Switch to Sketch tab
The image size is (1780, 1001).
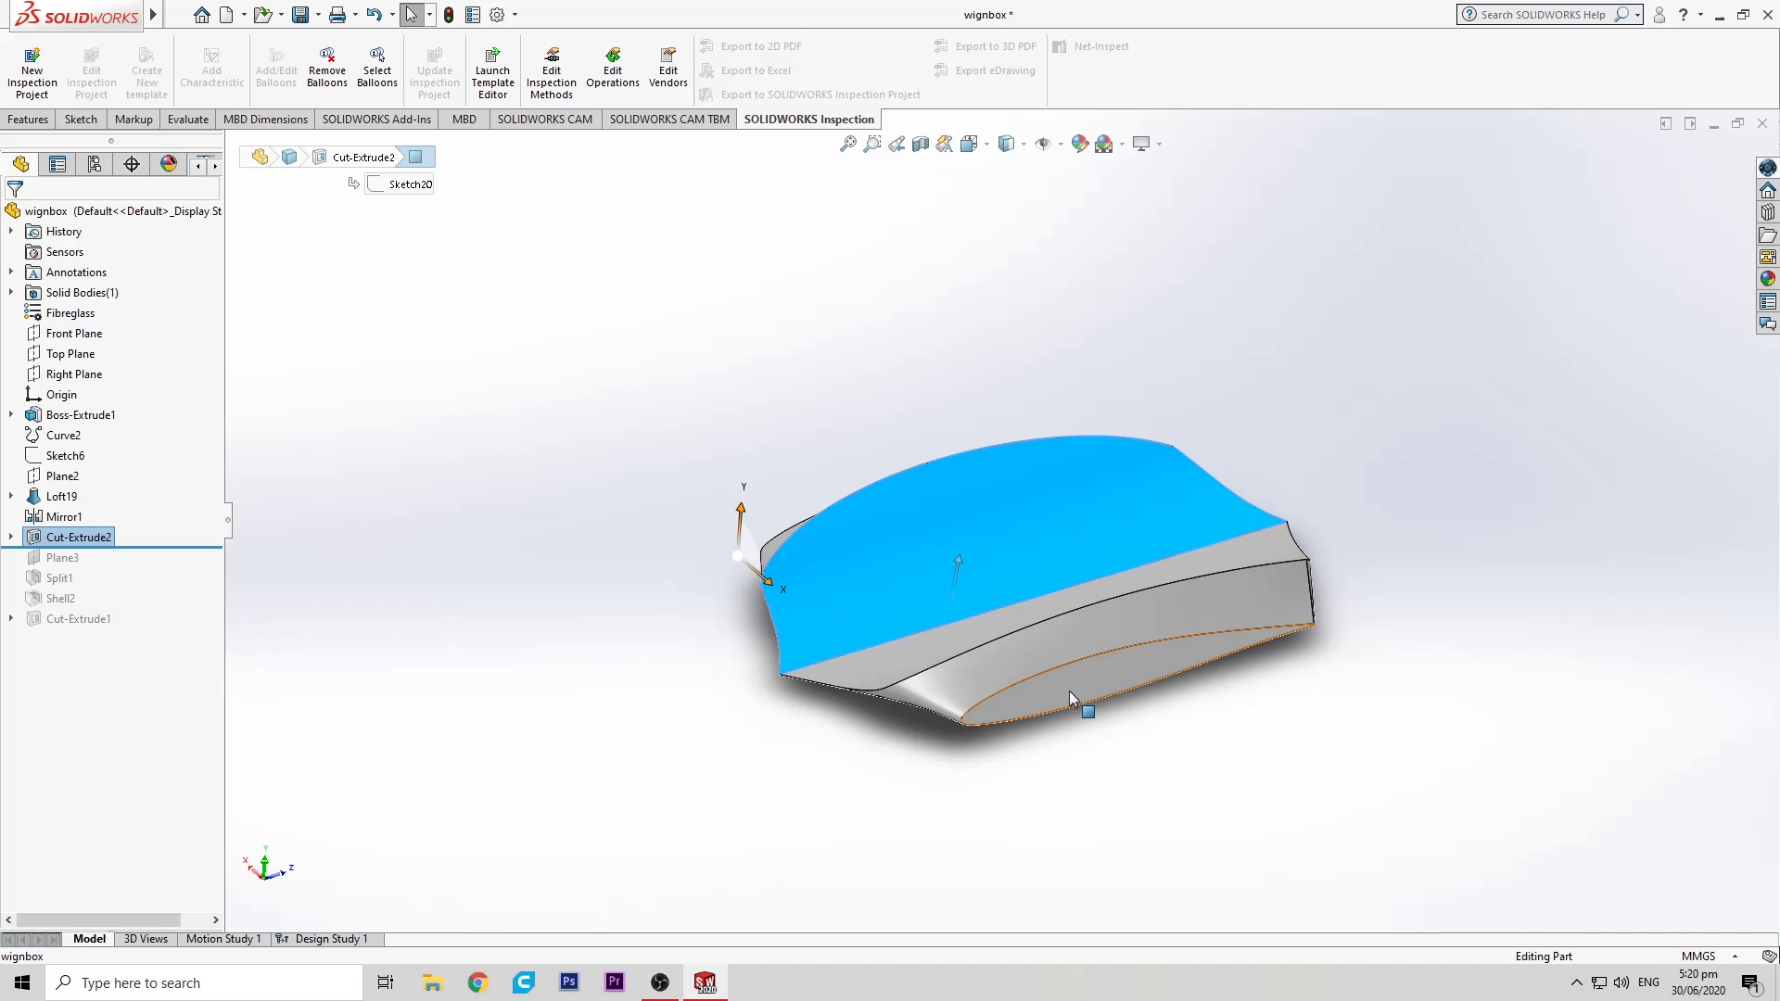click(x=81, y=120)
